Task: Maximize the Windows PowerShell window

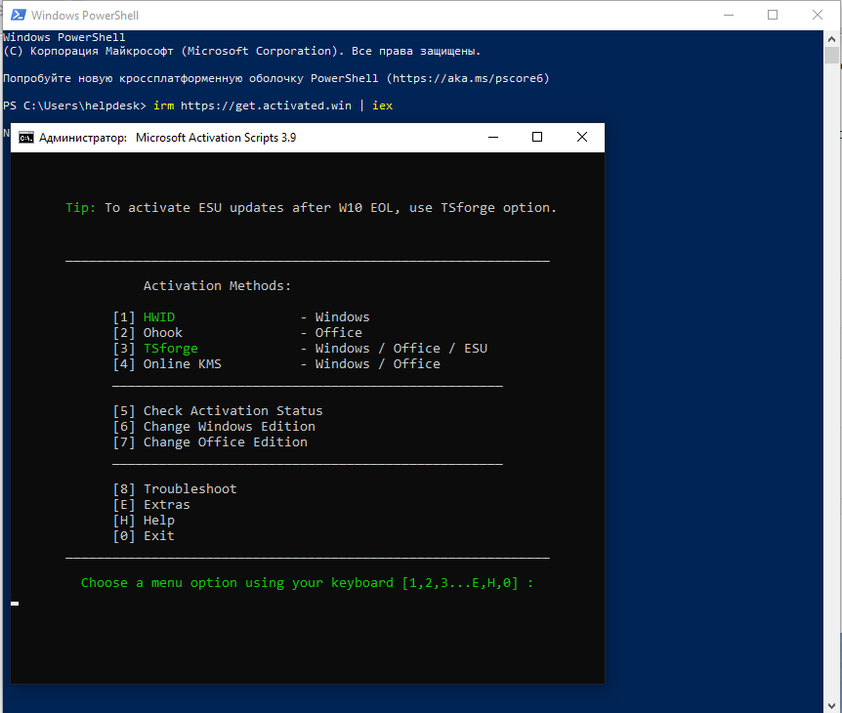Action: click(x=773, y=15)
